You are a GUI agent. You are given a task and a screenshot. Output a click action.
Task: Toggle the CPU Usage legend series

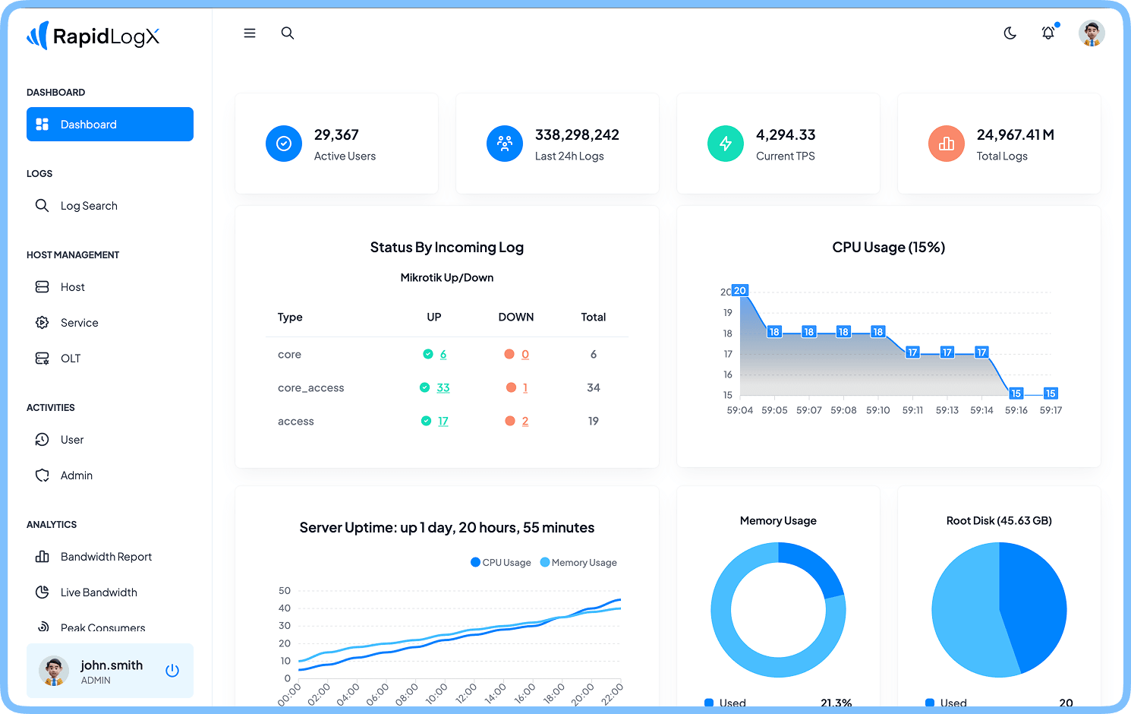pos(501,563)
